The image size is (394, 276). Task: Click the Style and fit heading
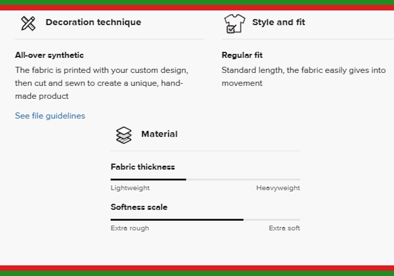click(x=279, y=22)
